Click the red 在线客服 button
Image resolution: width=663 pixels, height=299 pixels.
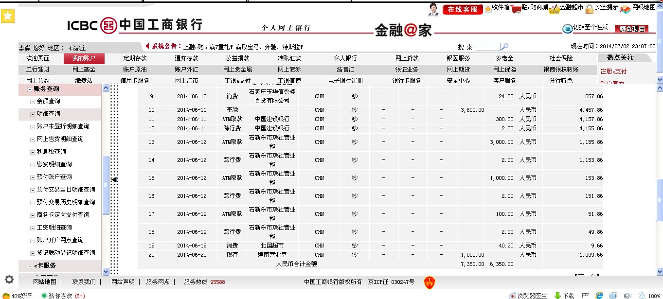click(x=463, y=10)
